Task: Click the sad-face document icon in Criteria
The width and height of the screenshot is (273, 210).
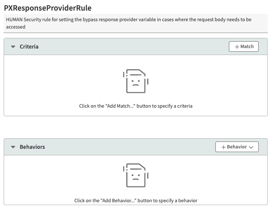Action: pyautogui.click(x=136, y=81)
